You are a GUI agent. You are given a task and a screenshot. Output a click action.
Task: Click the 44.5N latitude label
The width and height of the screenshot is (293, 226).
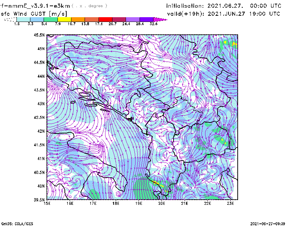click(x=39, y=62)
